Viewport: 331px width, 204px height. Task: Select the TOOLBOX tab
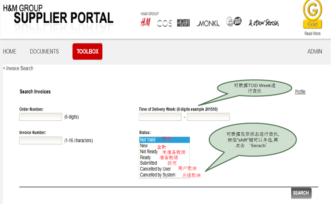coord(87,51)
